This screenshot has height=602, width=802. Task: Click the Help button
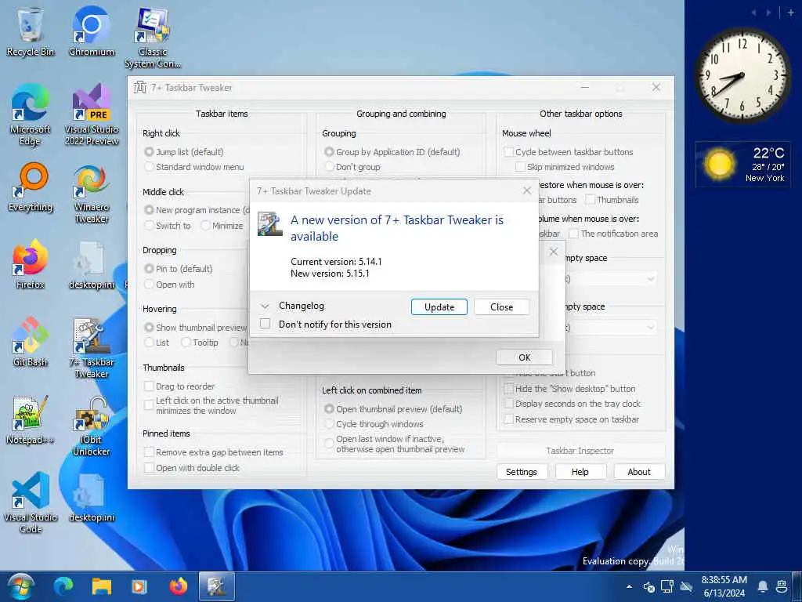tap(580, 471)
